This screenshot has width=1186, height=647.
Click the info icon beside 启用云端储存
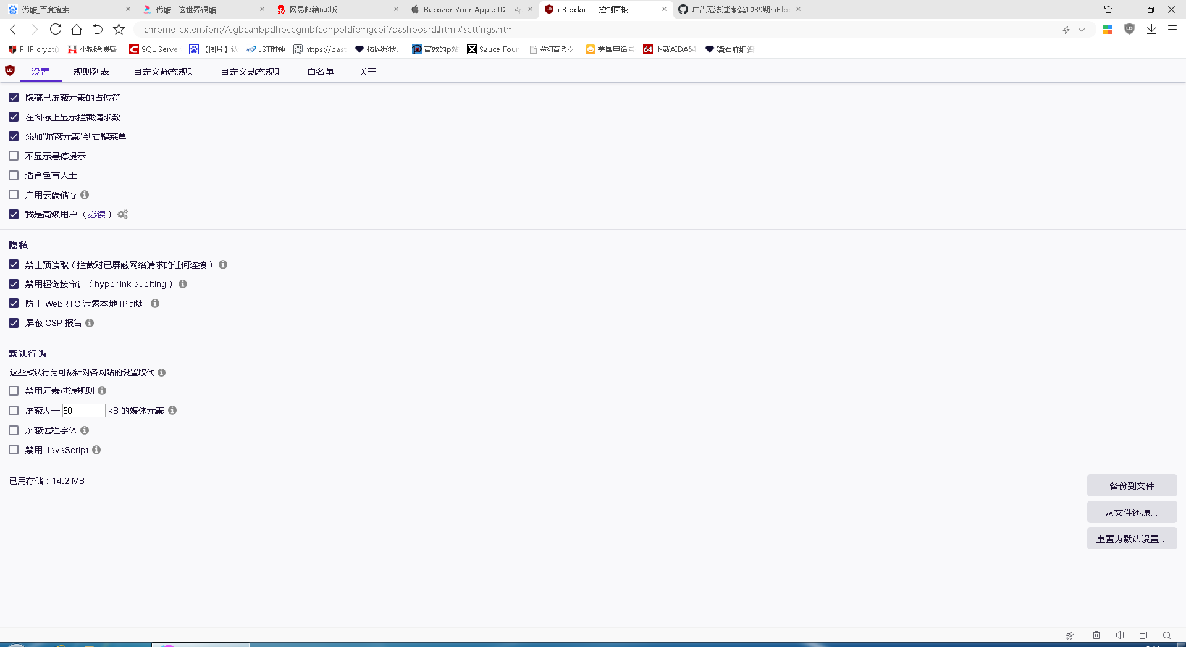coord(85,194)
